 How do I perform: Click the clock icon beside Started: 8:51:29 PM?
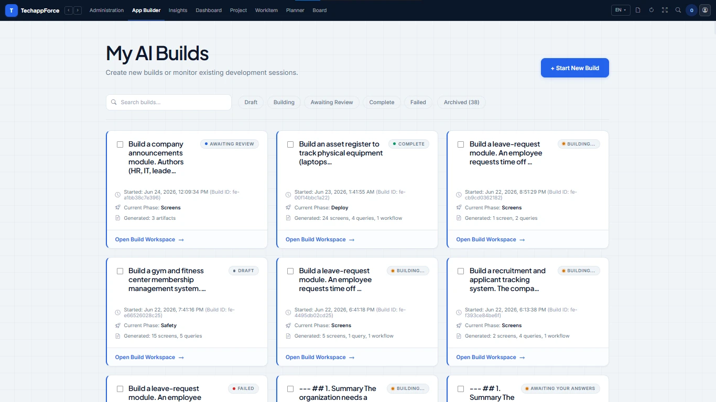(459, 195)
